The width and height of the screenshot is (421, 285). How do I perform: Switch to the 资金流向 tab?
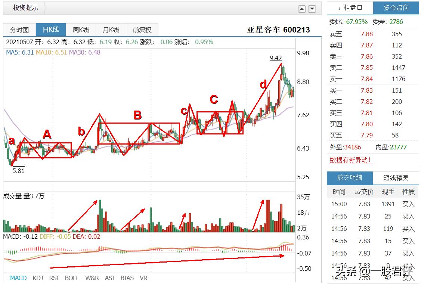396,8
